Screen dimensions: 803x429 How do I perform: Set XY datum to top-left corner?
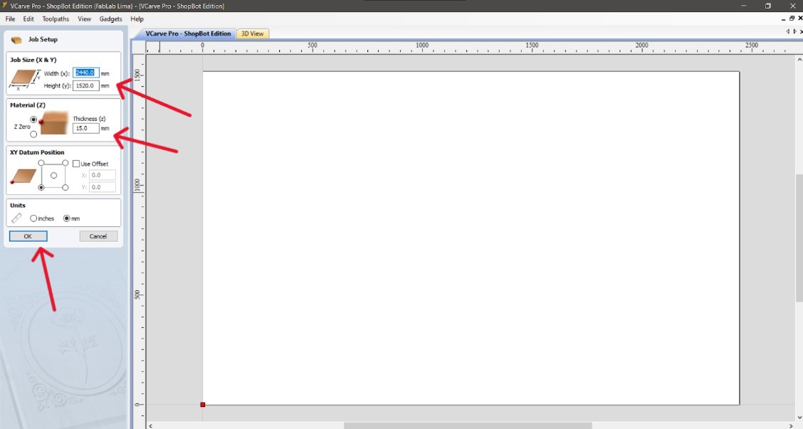[x=41, y=163]
